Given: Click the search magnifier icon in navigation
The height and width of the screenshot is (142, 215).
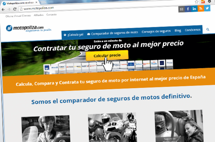Looking at the screenshot, I should coord(208,29).
